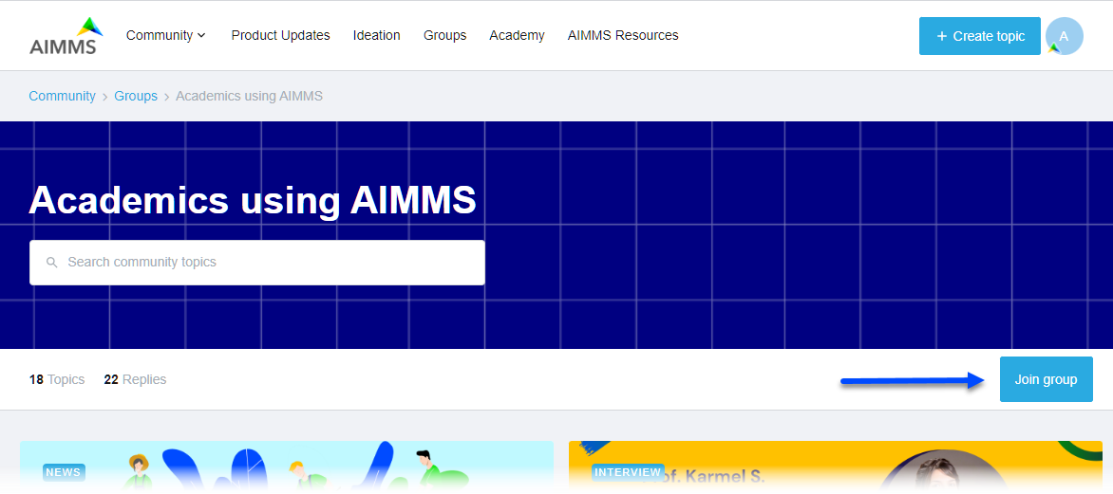Click the NEWS badge label

(x=64, y=472)
